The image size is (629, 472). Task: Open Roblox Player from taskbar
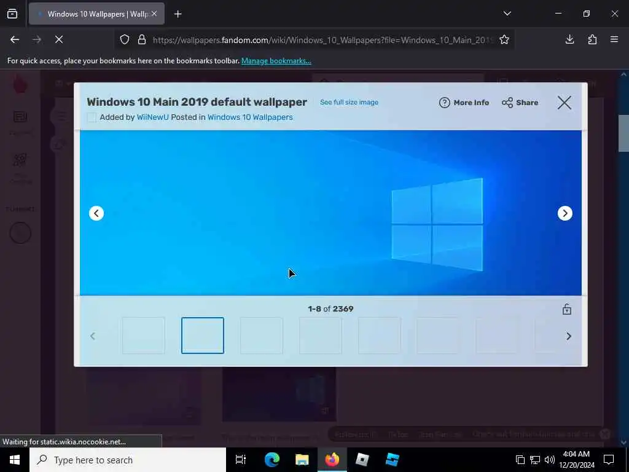point(362,460)
